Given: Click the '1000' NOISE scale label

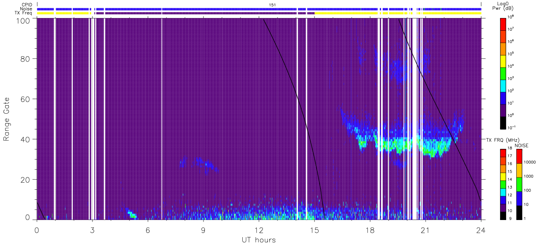Looking at the screenshot, I should coord(529,177).
